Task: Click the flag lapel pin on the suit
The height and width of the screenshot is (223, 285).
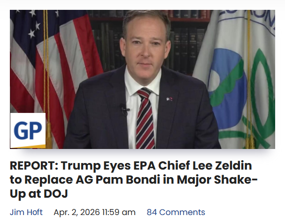Action: click(169, 98)
